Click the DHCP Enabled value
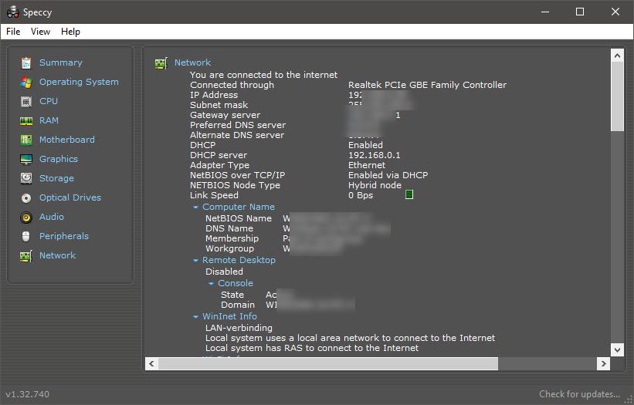The height and width of the screenshot is (405, 634). point(365,145)
